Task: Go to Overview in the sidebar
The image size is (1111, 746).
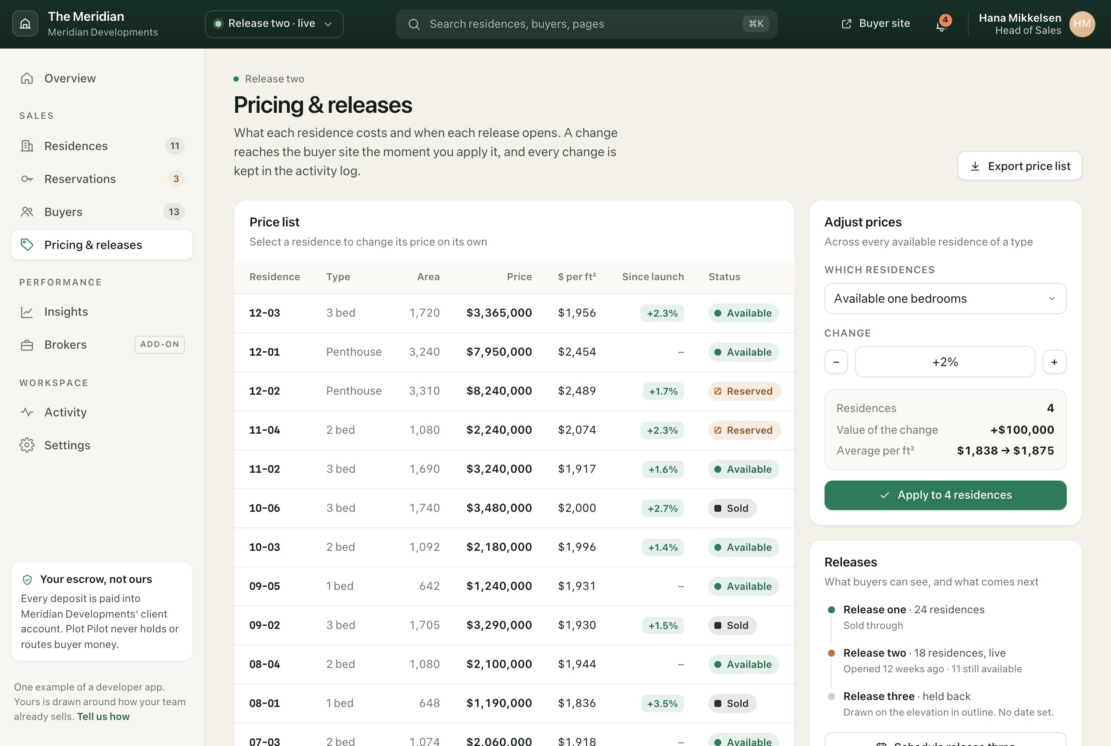Action: click(102, 78)
